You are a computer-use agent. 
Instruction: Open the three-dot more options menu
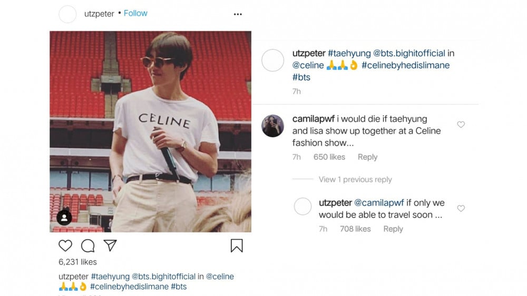(238, 14)
